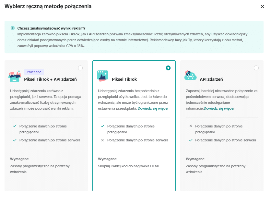The height and width of the screenshot is (203, 271).
Task: Click the Piksel TikTok card icon
Action: point(102,76)
